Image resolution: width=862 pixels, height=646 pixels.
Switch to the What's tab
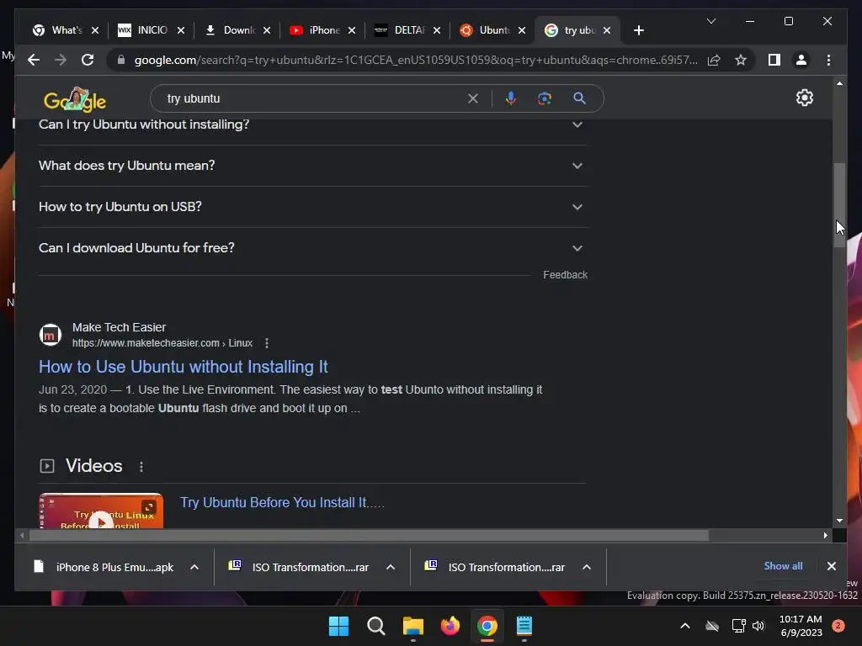(x=58, y=30)
